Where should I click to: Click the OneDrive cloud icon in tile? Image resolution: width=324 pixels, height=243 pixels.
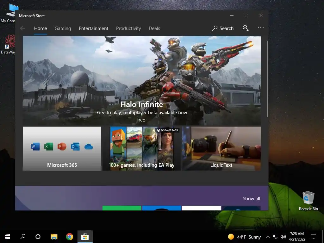(x=89, y=147)
